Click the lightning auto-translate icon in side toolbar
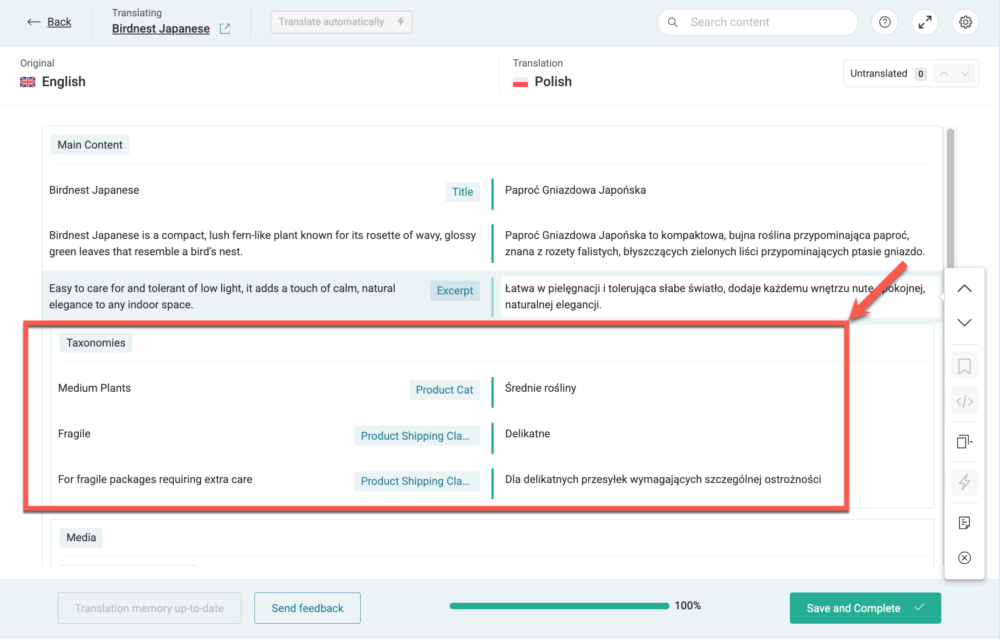1000x640 pixels. pos(964,481)
